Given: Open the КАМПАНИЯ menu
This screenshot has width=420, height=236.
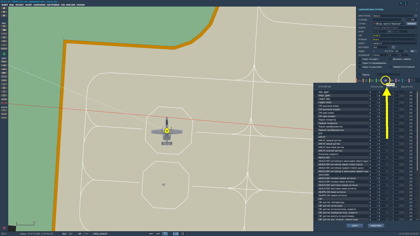Looking at the screenshot, I should tap(39, 5).
